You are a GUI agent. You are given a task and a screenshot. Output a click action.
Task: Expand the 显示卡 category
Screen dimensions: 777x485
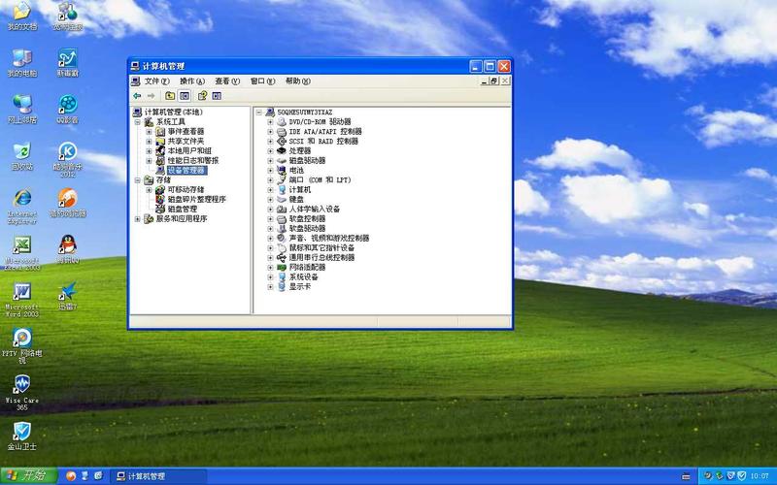pyautogui.click(x=270, y=286)
